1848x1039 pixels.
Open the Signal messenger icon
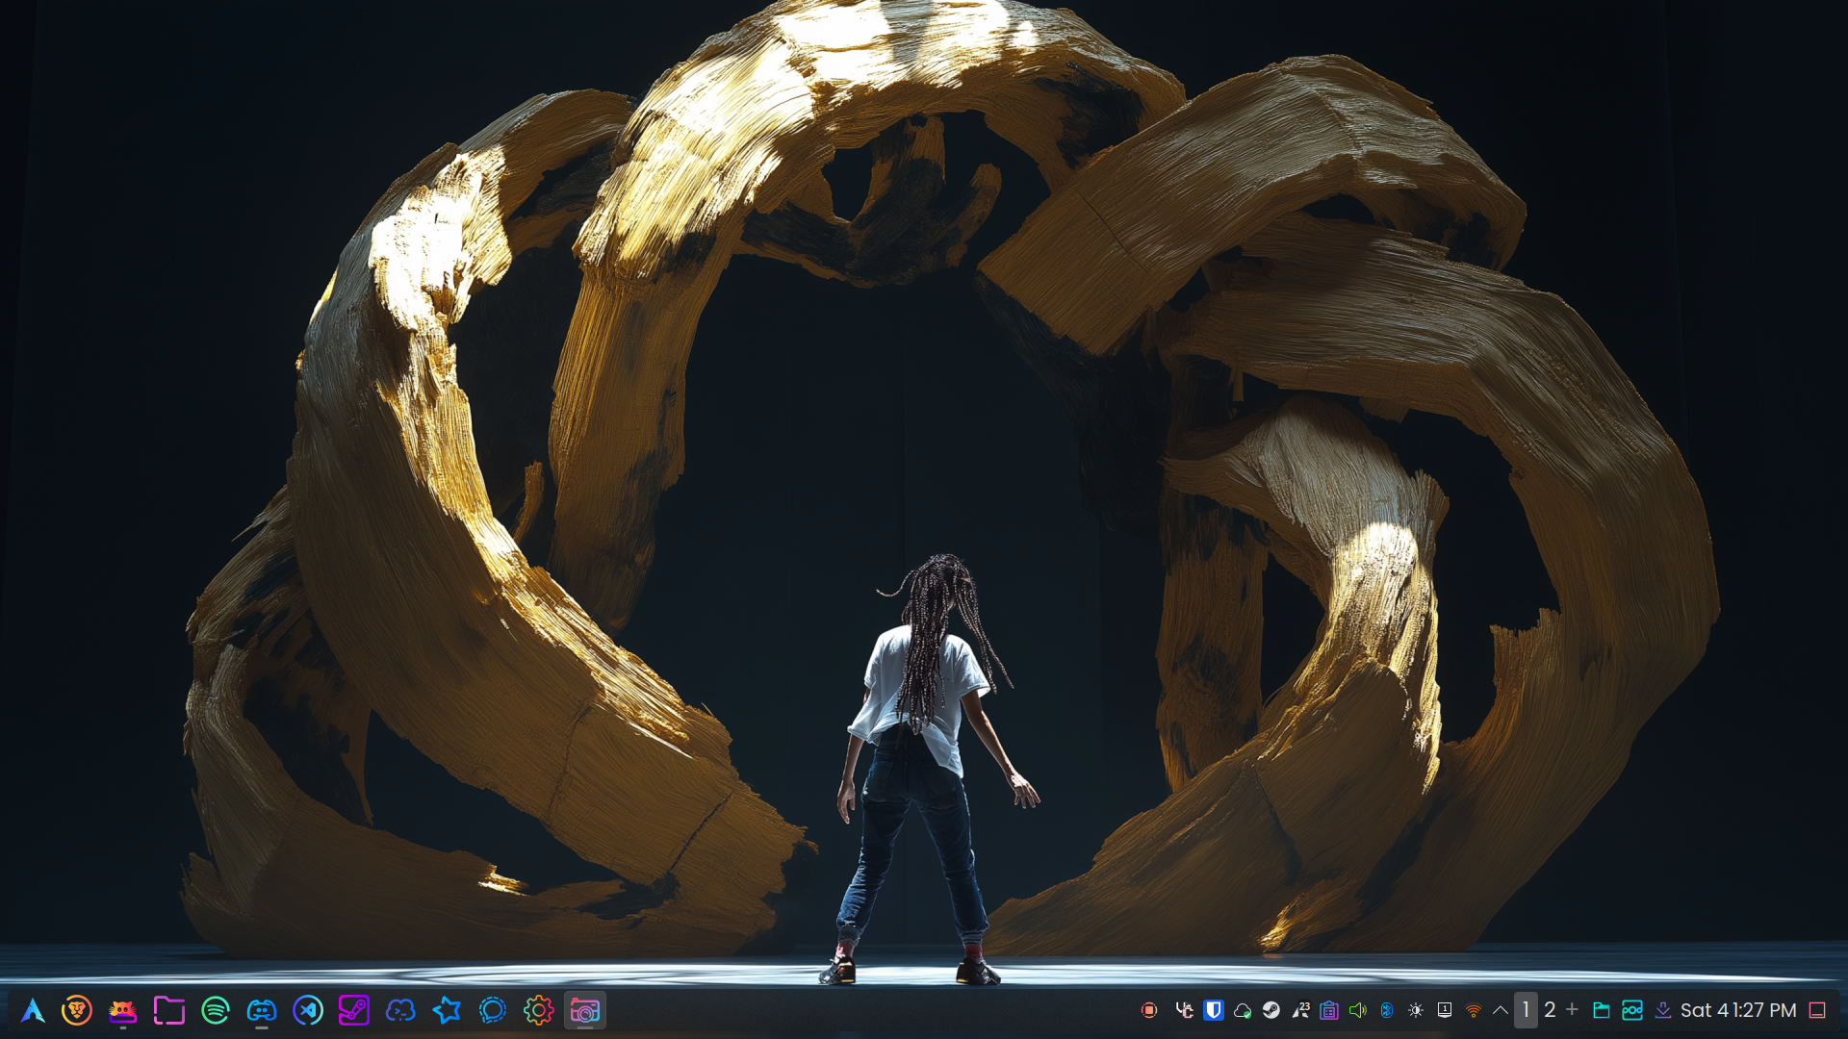[x=493, y=1010]
